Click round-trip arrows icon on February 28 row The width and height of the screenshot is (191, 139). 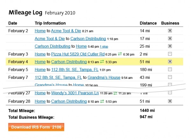[x=102, y=101]
